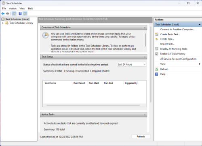Screen dimensions: 202x146
Task: Click Connect to Another Computer
Action: point(178,30)
